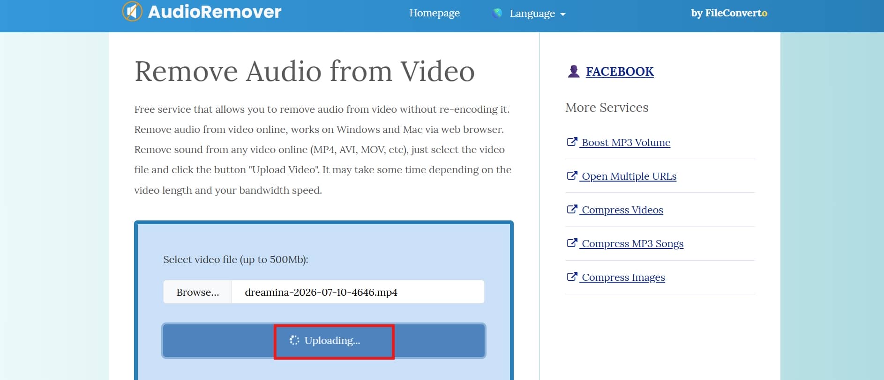Open the Boost MP3 Volume service
884x380 pixels.
(626, 143)
